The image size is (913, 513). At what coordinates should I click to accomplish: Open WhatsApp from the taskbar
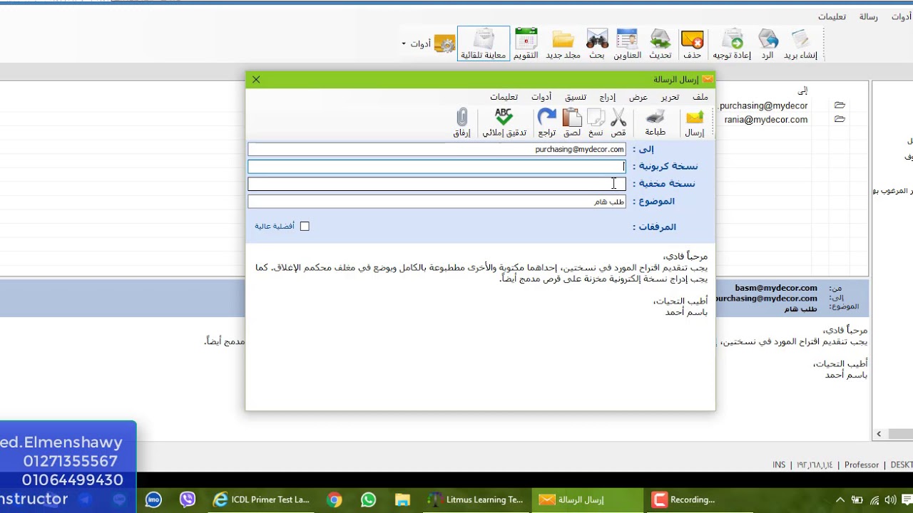[368, 499]
